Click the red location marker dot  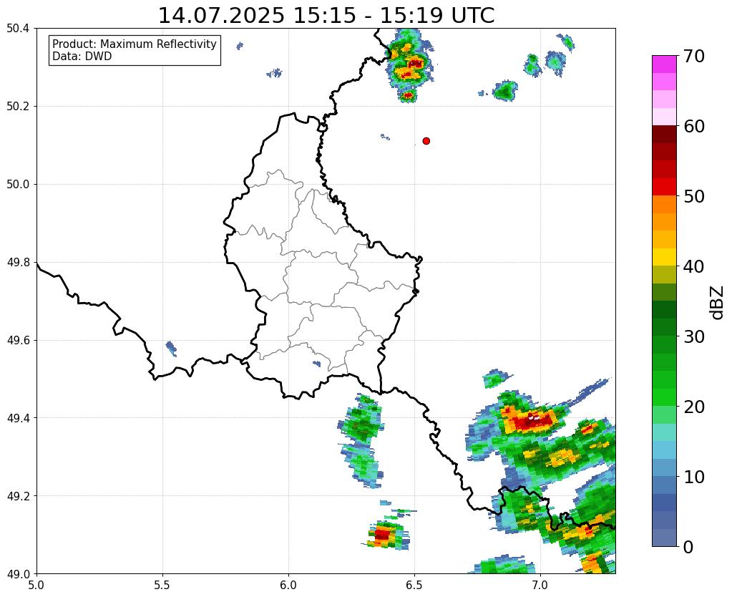point(426,141)
